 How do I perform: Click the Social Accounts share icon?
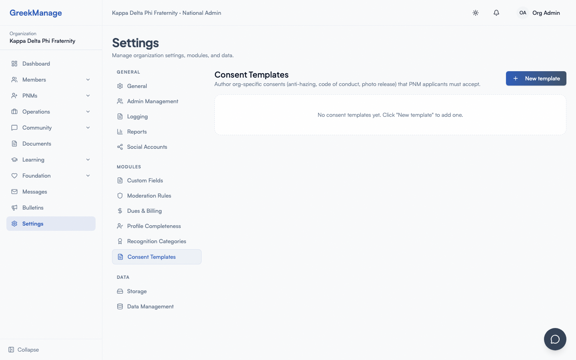click(120, 147)
